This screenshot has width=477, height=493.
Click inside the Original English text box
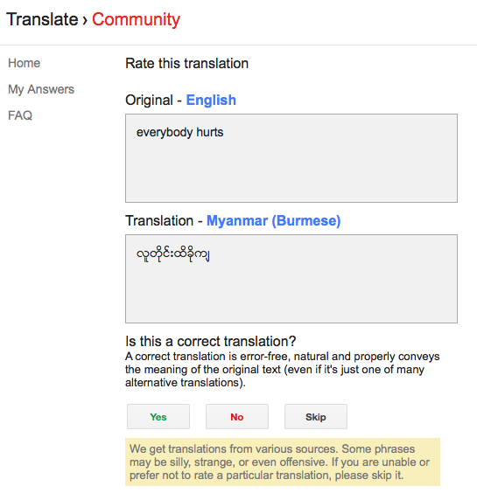coord(291,158)
